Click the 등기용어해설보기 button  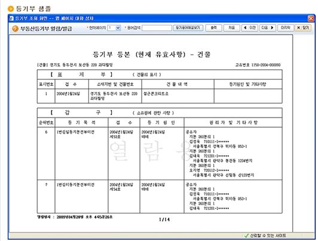(188, 27)
